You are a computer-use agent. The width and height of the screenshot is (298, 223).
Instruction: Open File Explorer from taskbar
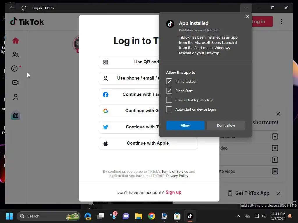(x=139, y=216)
